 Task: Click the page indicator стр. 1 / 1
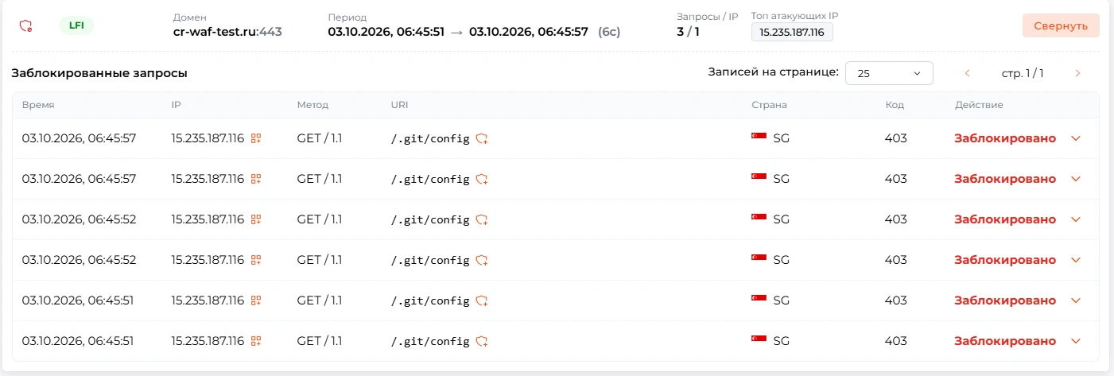[x=1023, y=73]
